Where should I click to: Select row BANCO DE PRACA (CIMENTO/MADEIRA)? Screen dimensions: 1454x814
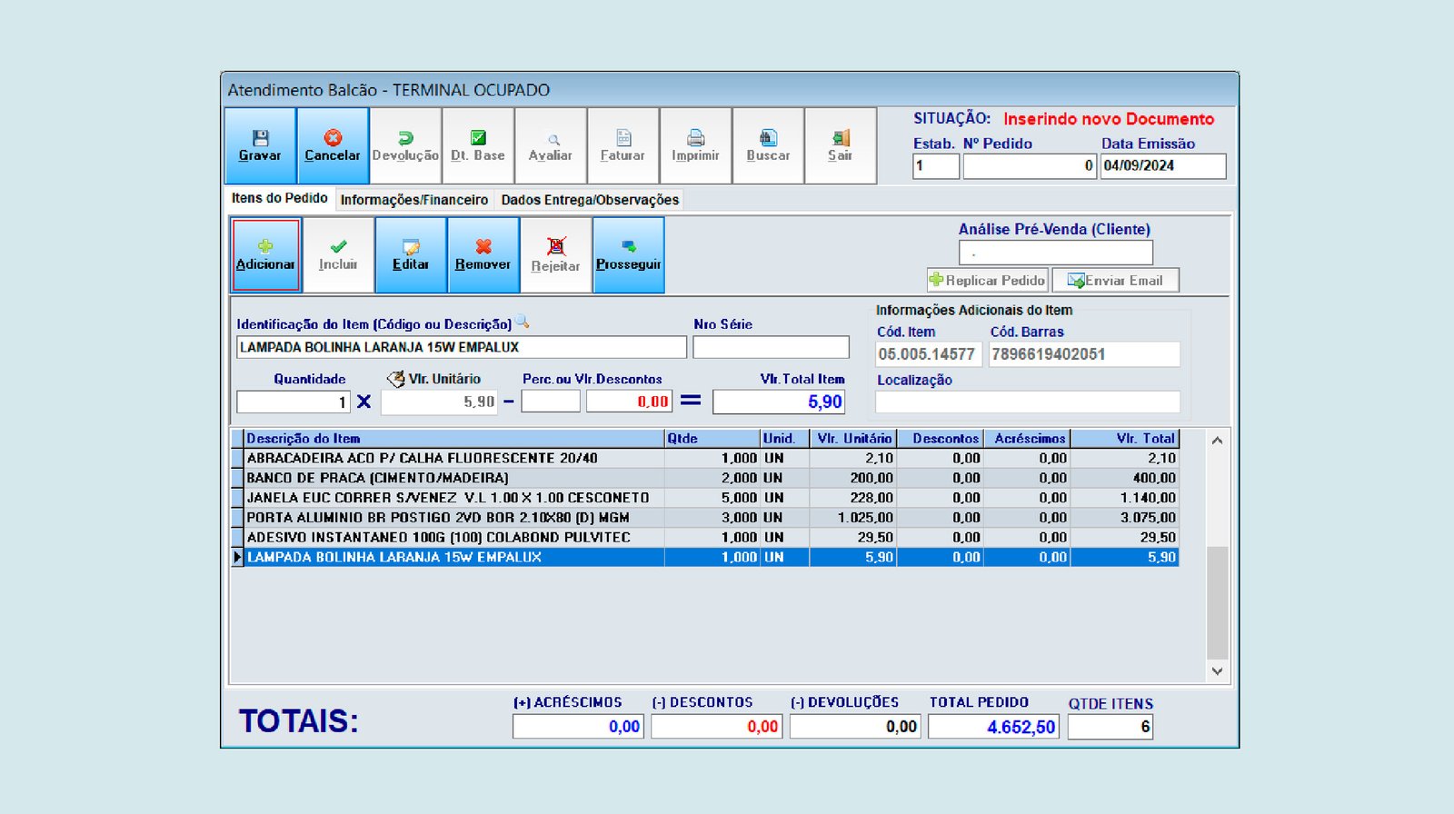click(x=705, y=478)
